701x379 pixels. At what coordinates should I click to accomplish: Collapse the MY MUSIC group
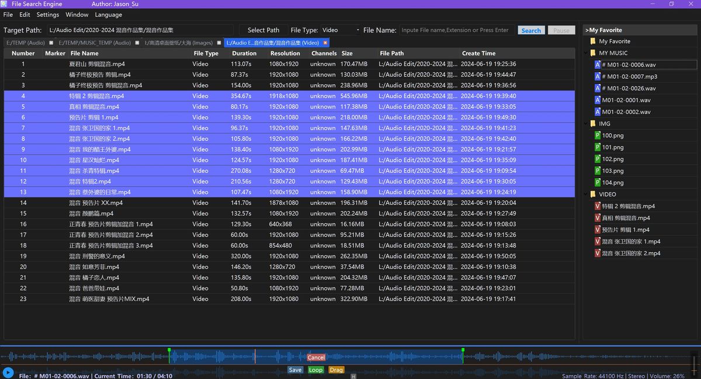pos(585,53)
